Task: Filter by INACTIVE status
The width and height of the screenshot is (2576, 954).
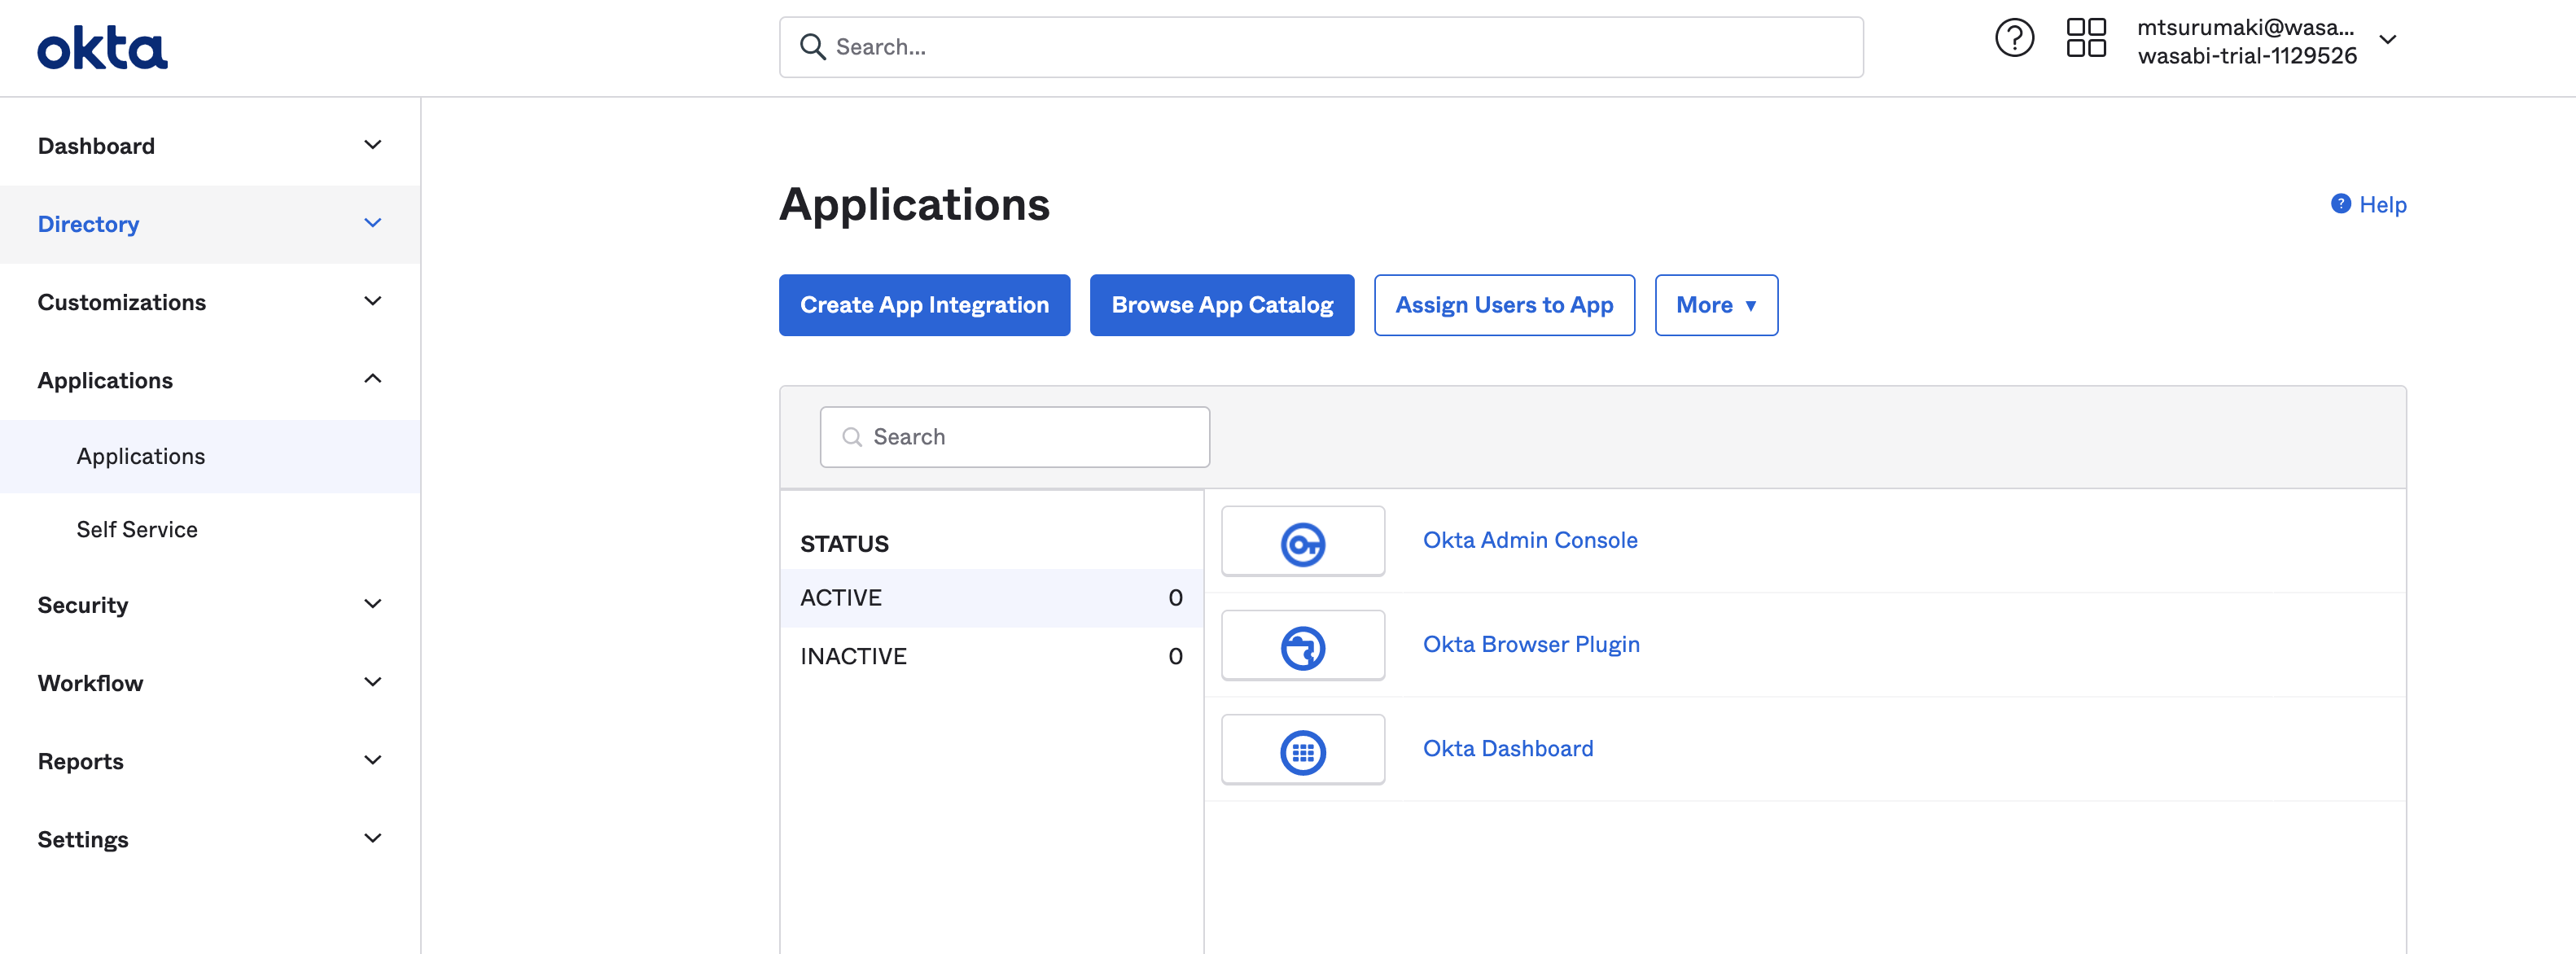Action: 991,656
